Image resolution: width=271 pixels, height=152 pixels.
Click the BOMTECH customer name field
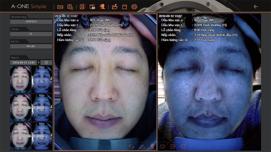(31, 22)
